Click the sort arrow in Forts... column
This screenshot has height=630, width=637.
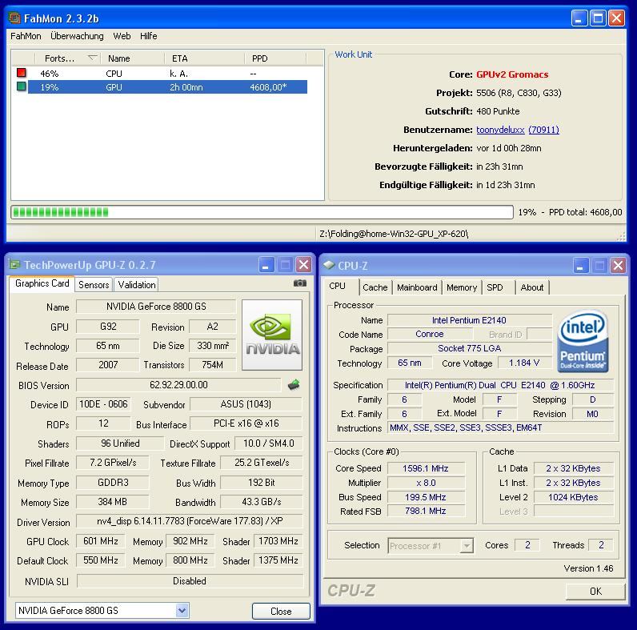click(93, 58)
